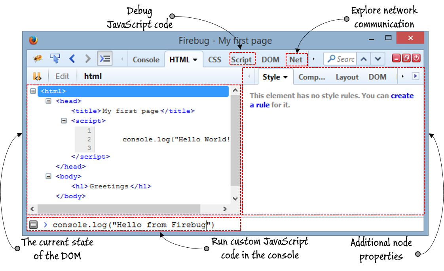
Task: Click the horizontal scrollbar thumb
Action: (119, 209)
